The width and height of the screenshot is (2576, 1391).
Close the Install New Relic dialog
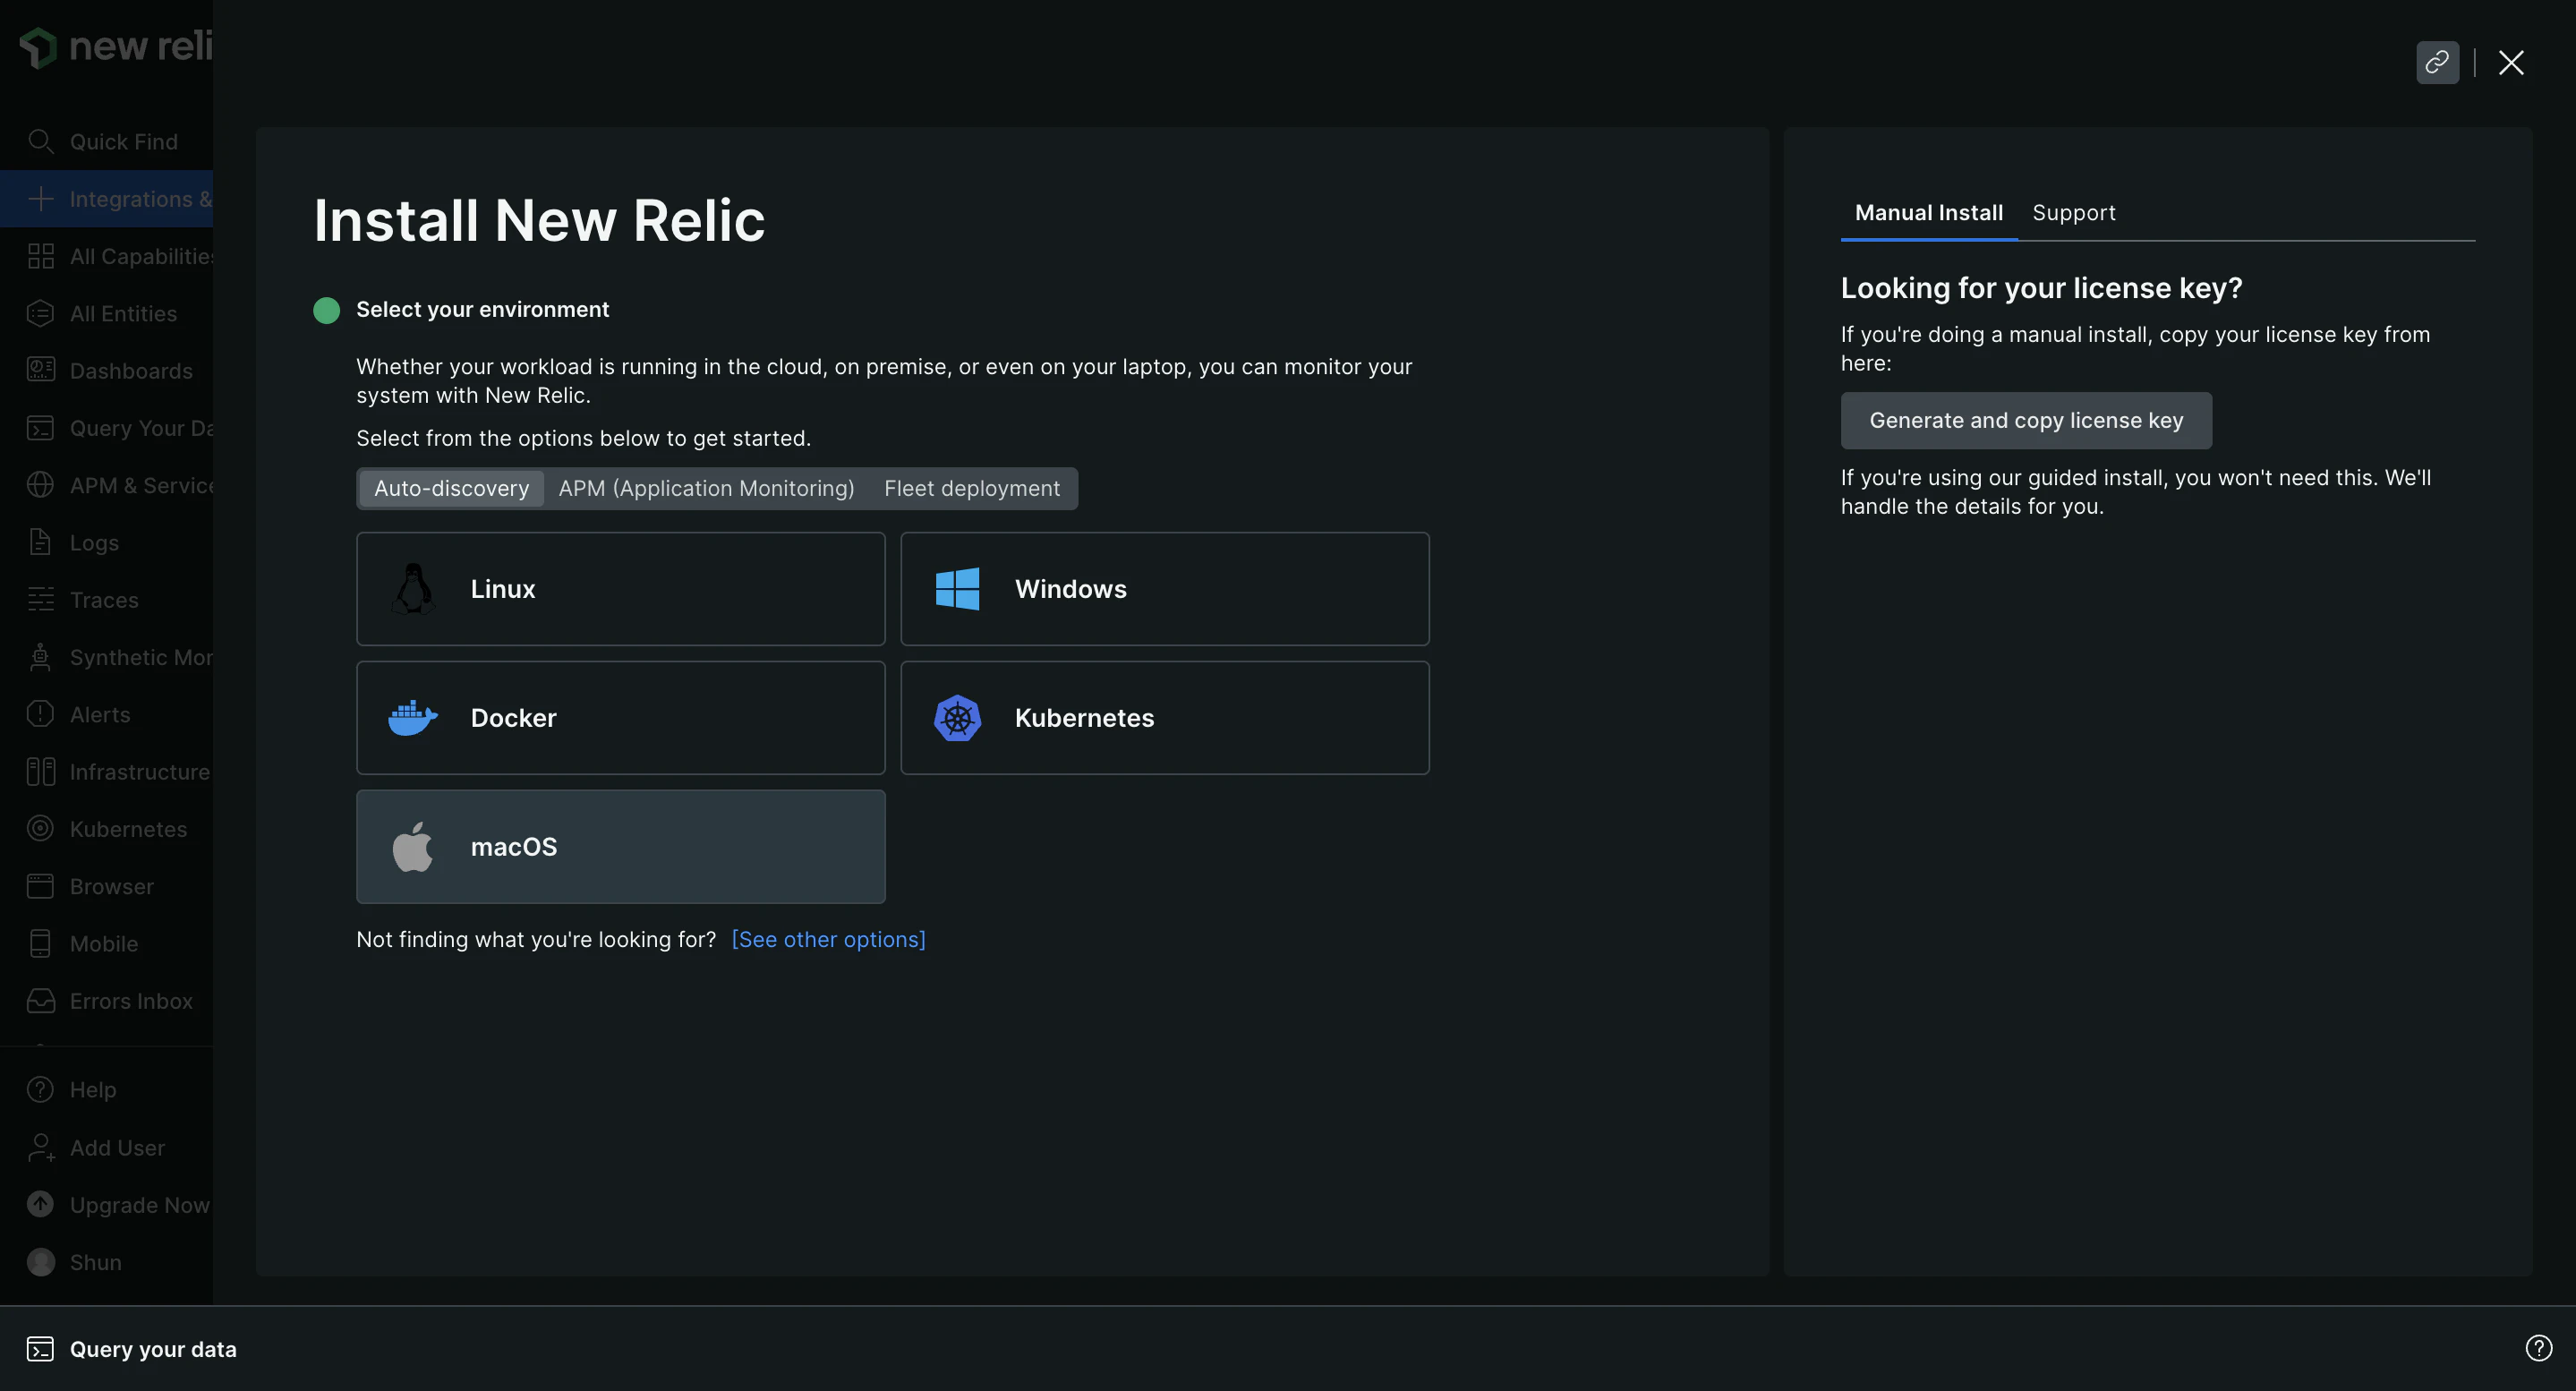point(2511,62)
